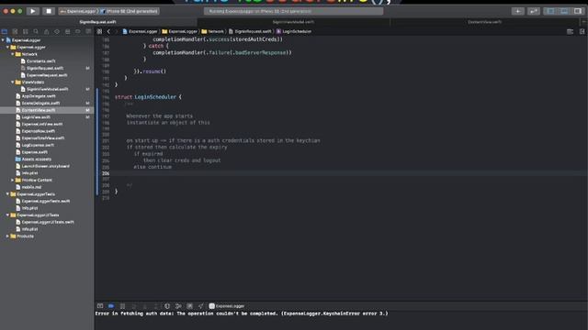Collapse the Network folder
The height and width of the screenshot is (330, 588).
12,54
